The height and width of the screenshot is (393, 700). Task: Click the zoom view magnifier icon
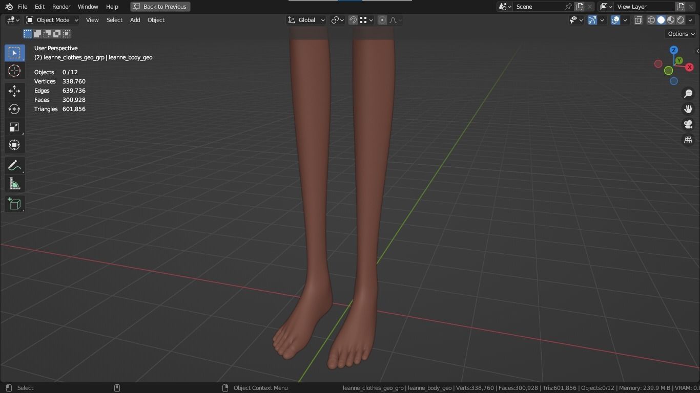point(688,94)
